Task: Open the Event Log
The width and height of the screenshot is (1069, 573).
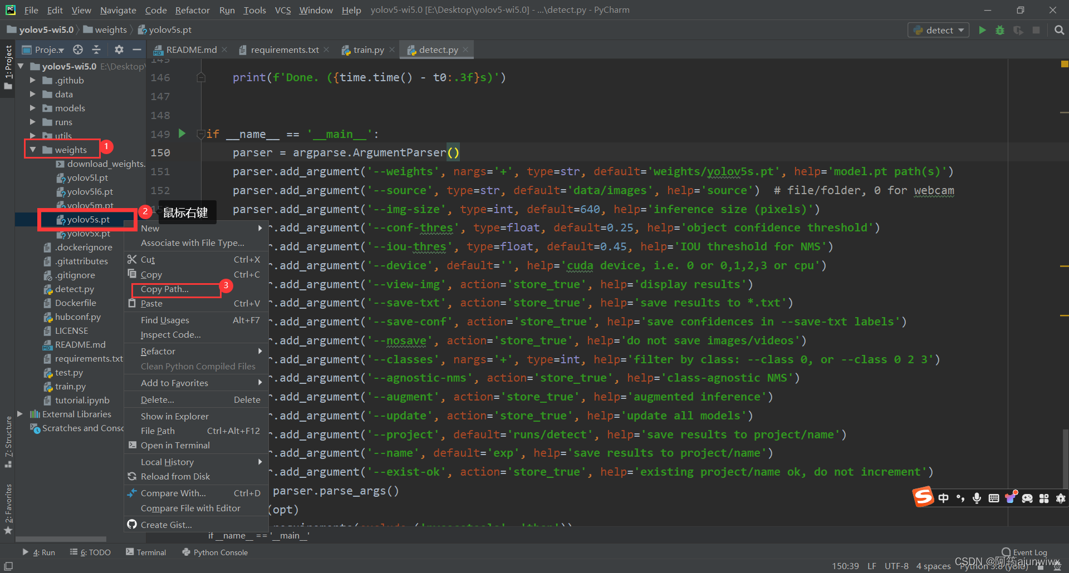Action: point(1024,552)
